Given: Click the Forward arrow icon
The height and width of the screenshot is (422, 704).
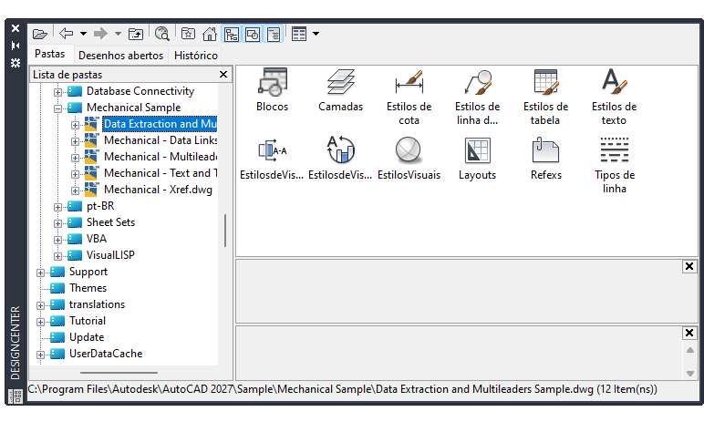Looking at the screenshot, I should (100, 34).
